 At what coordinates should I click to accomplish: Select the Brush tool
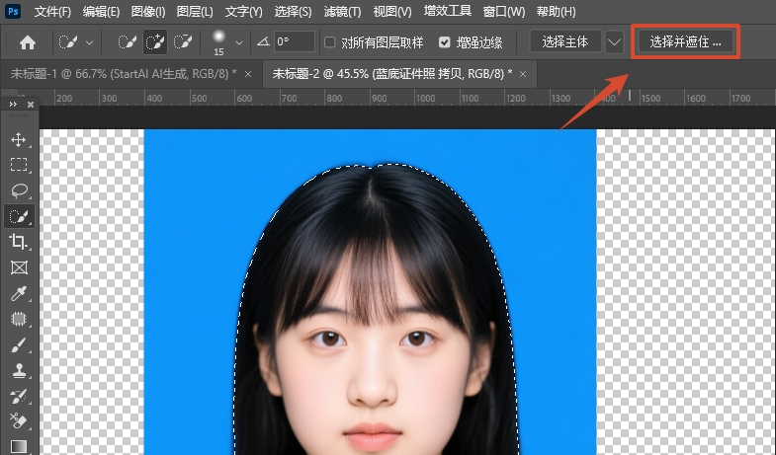[x=19, y=344]
